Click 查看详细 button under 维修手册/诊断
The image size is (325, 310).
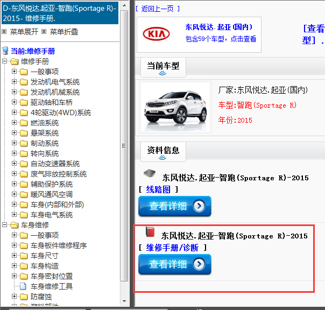[x=175, y=264]
